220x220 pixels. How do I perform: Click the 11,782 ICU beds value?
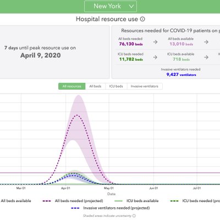tap(131, 59)
